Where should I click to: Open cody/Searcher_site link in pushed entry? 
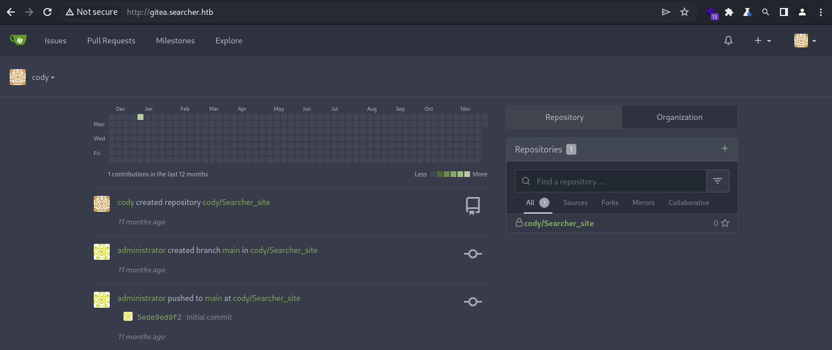click(x=266, y=298)
